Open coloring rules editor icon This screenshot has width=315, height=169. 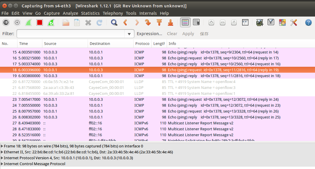[282, 22]
